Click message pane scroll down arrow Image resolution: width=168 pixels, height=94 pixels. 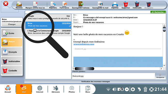click(x=164, y=65)
